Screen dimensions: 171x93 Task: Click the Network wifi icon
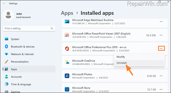tap(7, 54)
